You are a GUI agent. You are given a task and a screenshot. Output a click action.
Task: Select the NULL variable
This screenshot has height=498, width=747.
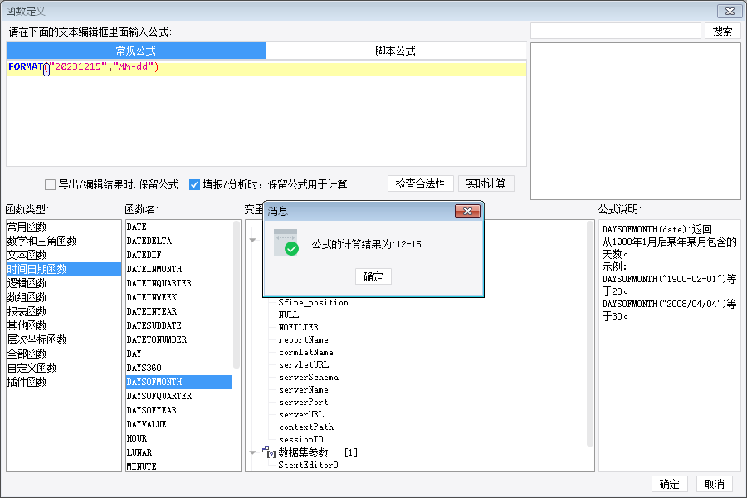point(289,315)
